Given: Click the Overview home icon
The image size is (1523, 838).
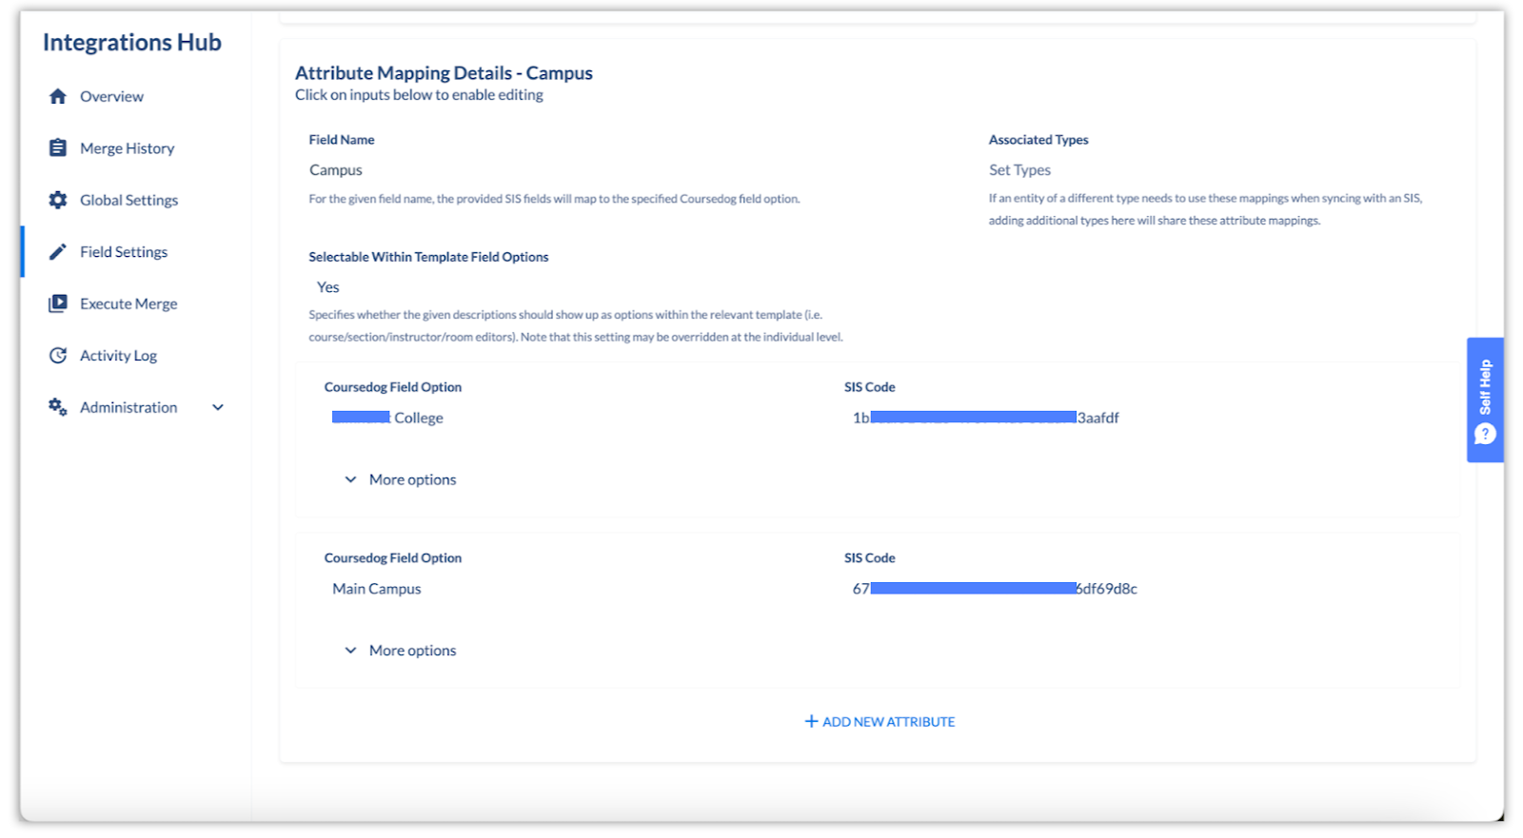Looking at the screenshot, I should tap(58, 96).
